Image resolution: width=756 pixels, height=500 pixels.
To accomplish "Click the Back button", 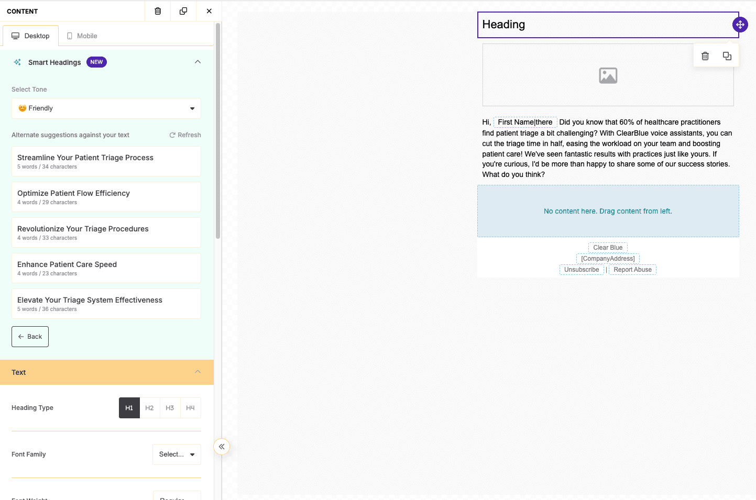I will [30, 337].
